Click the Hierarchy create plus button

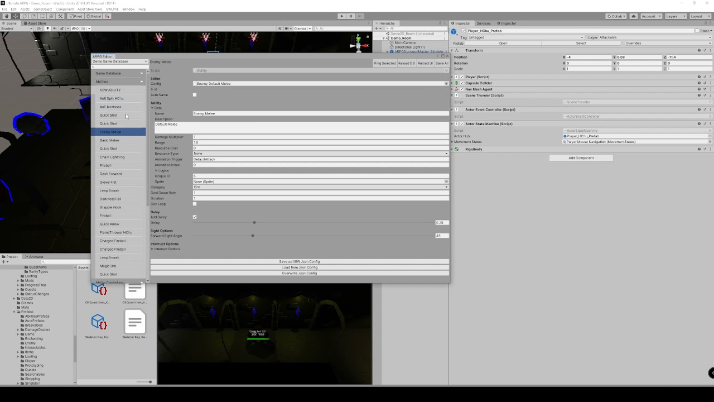[x=378, y=28]
